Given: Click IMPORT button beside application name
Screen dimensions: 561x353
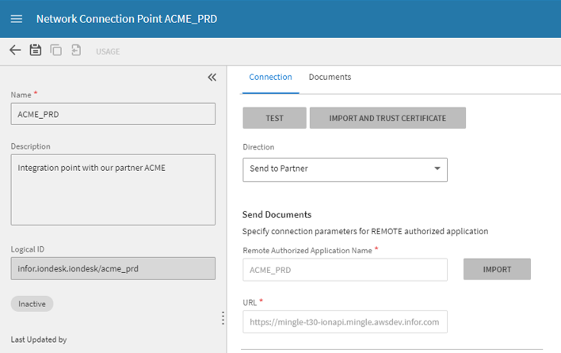Looking at the screenshot, I should tap(497, 269).
